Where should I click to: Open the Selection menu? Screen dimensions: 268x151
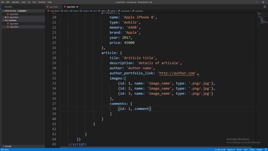[x=15, y=2]
